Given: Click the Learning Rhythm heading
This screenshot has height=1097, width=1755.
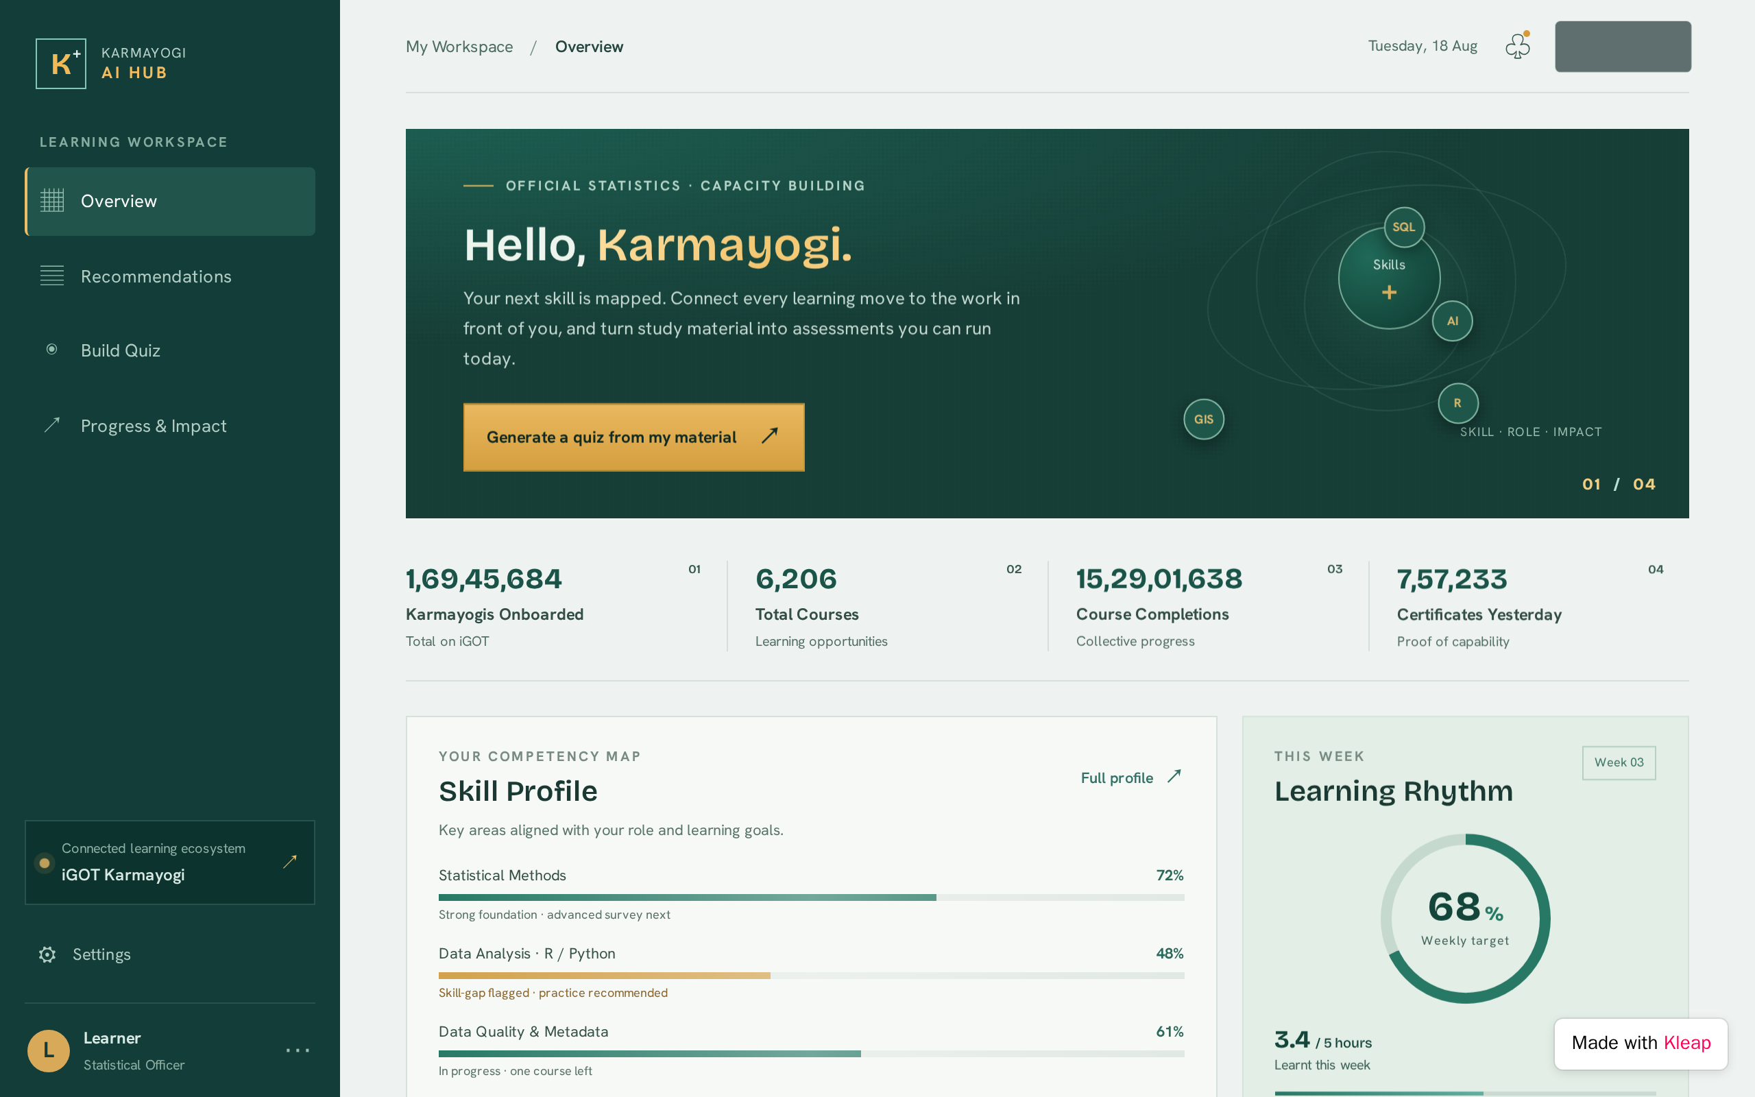Looking at the screenshot, I should (x=1393, y=791).
